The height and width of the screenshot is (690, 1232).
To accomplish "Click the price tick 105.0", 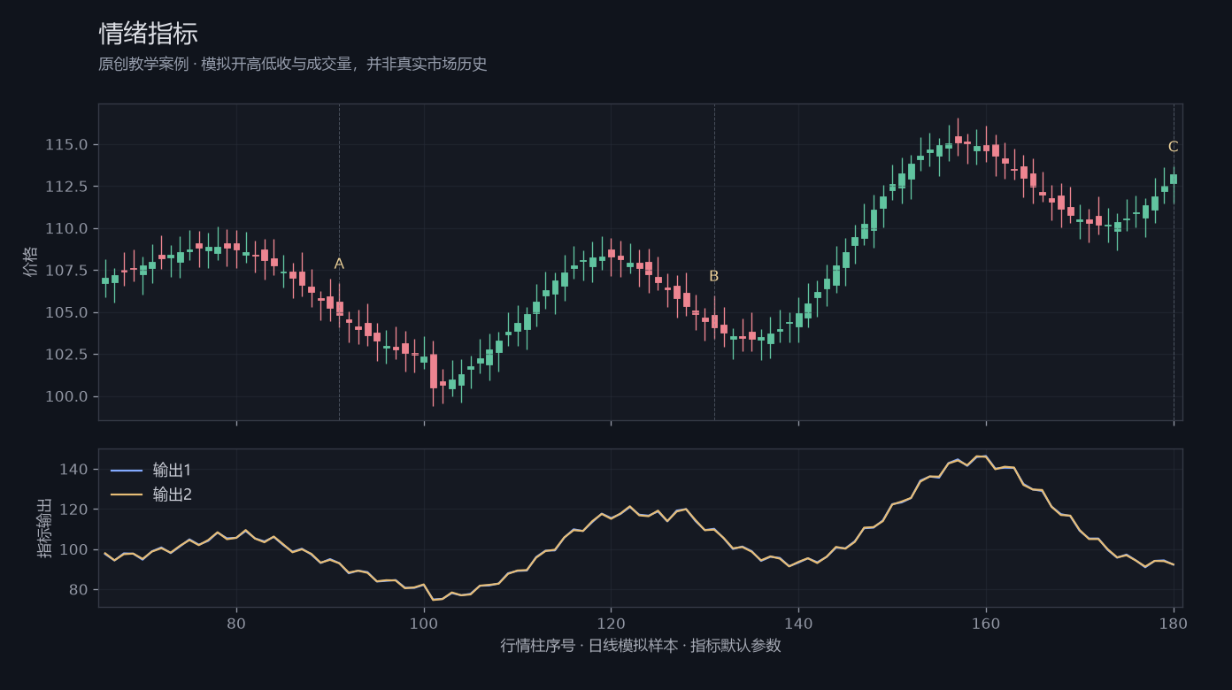I will (x=66, y=312).
